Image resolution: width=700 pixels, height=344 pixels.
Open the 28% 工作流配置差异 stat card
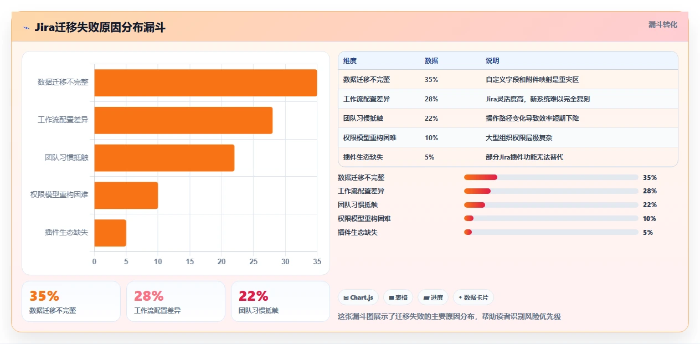(x=176, y=301)
